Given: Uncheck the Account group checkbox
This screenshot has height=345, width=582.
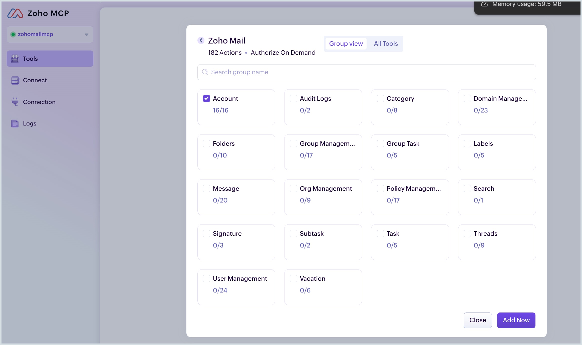Looking at the screenshot, I should pyautogui.click(x=206, y=98).
